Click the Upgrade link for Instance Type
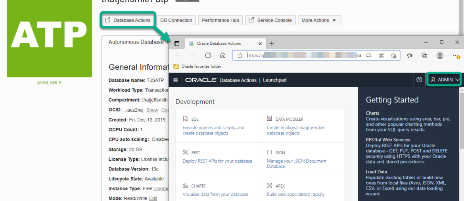 (x=161, y=189)
